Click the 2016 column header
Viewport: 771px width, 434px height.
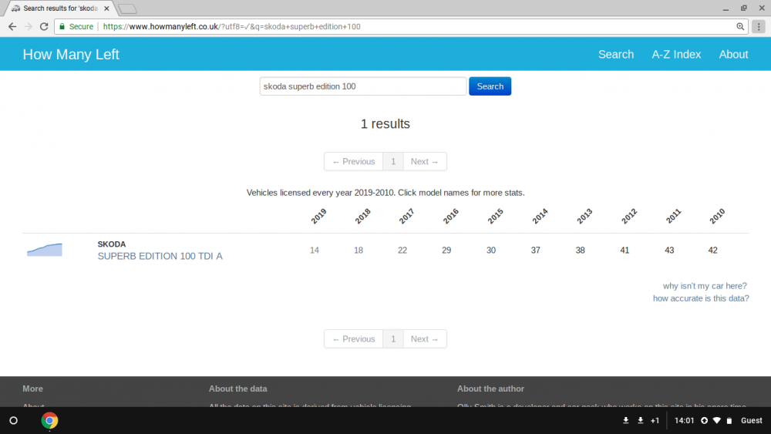coord(451,217)
